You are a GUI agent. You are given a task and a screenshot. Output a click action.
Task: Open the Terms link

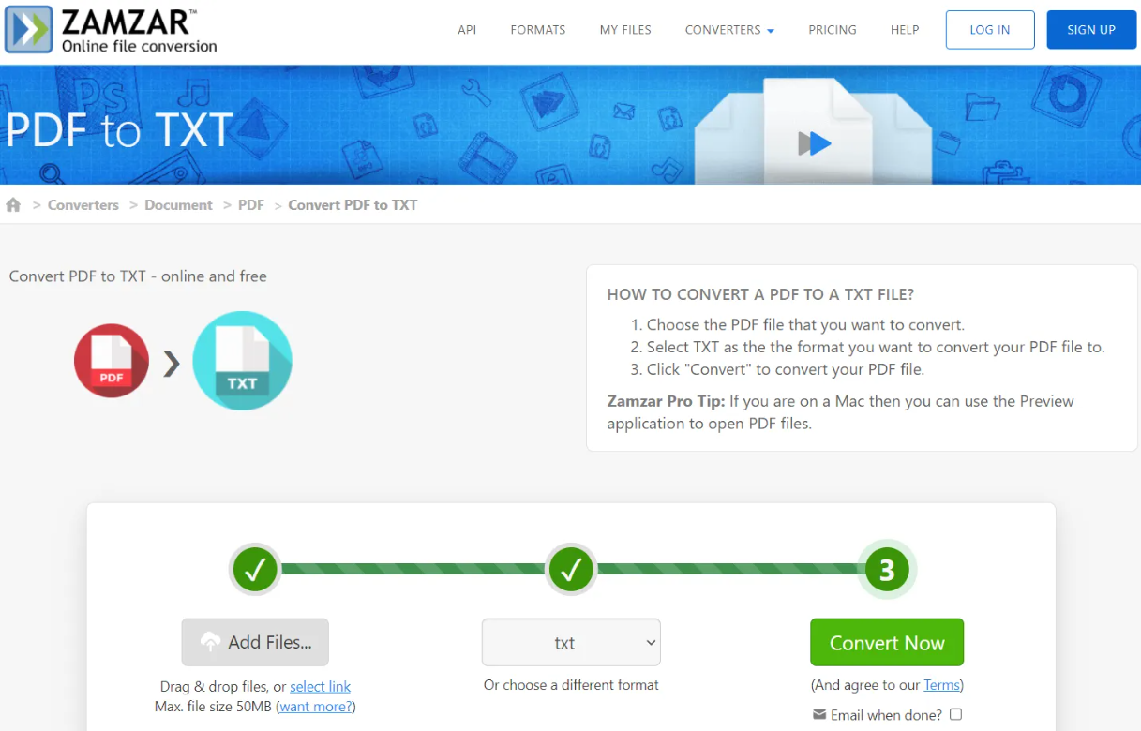941,685
